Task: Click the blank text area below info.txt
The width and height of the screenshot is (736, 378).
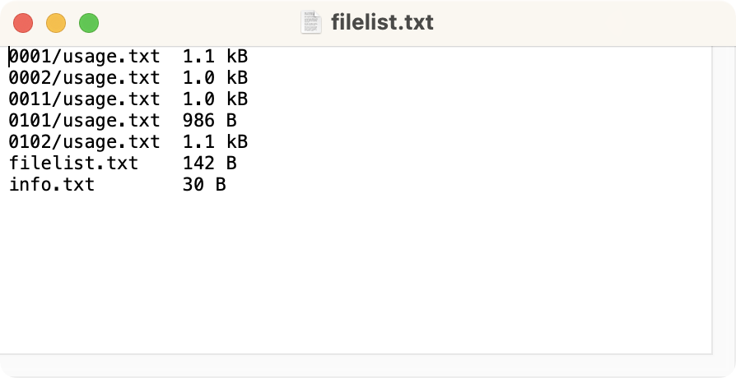Action: tap(354, 271)
